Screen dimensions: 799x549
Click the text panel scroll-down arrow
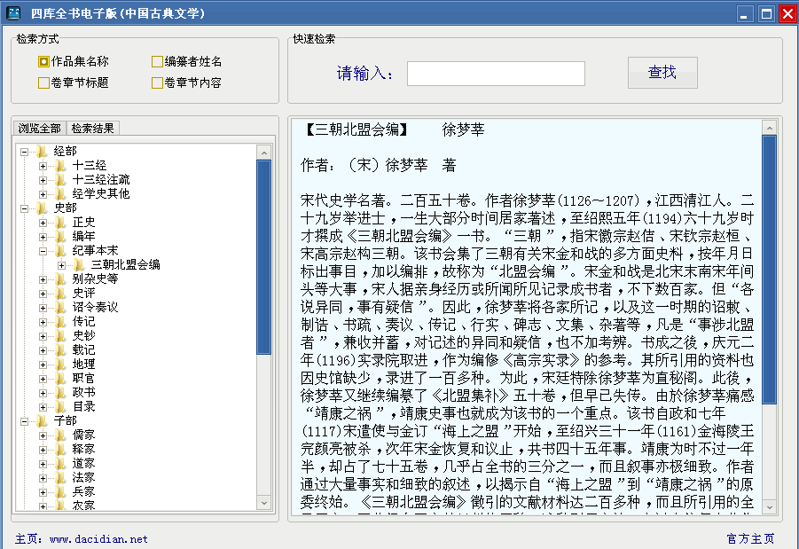[x=770, y=507]
